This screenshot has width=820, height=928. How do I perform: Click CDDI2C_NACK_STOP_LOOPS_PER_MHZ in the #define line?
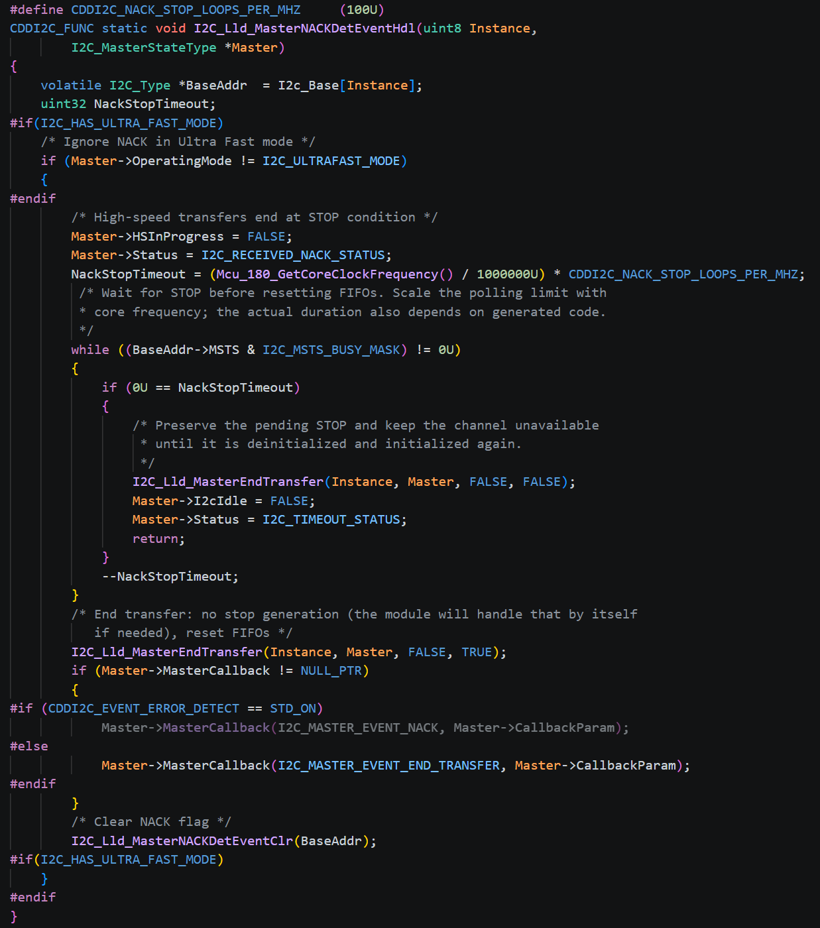point(186,10)
